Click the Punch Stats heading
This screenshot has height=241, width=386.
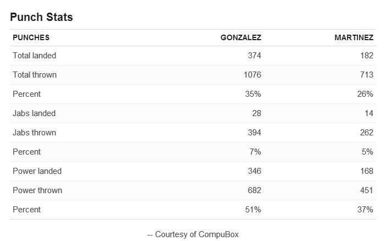coord(41,17)
